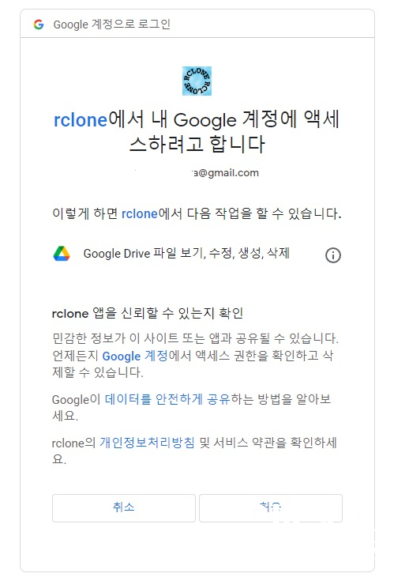Click the 'rclone 앱을 신뢰할 수 있는지 확인' heading

(148, 313)
